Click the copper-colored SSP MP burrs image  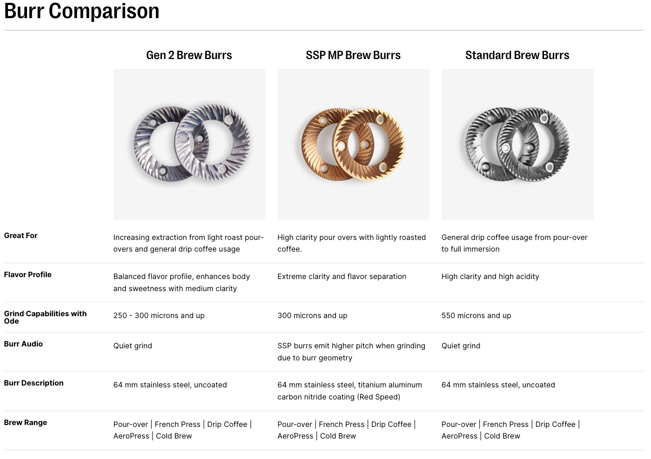[353, 144]
